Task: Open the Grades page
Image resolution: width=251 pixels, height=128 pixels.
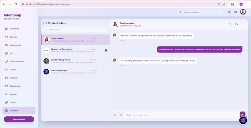Action: [x=19, y=70]
